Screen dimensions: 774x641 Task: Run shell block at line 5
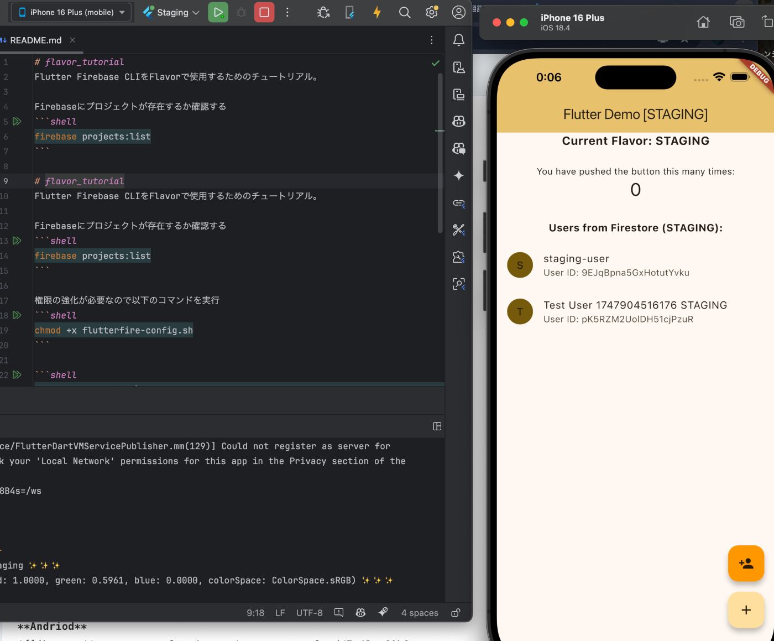[17, 121]
